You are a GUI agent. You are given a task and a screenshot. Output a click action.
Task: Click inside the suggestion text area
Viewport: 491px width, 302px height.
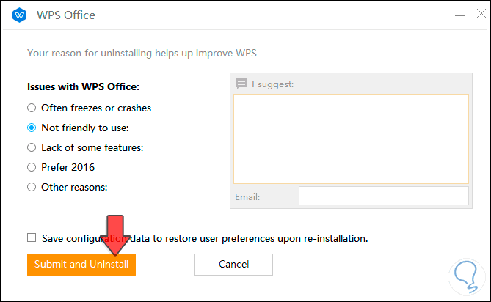click(351, 138)
